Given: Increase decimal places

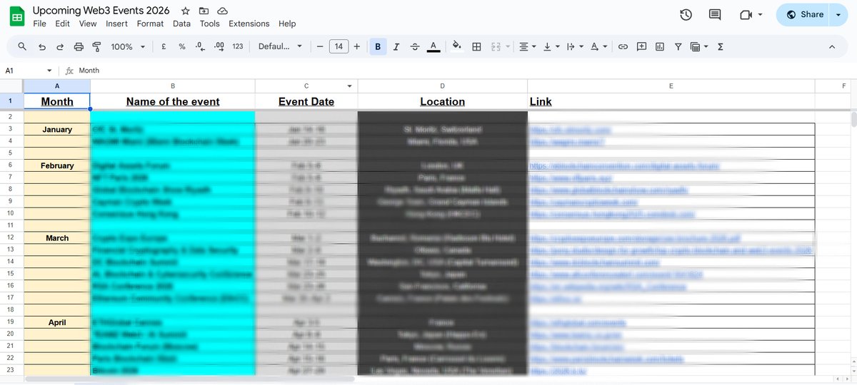Looking at the screenshot, I should (219, 46).
